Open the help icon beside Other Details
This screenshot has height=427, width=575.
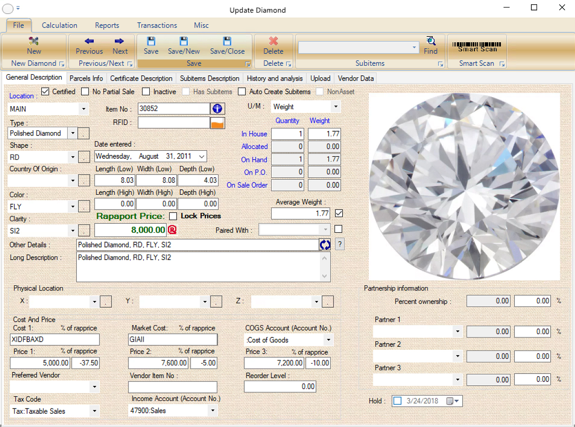[339, 244]
